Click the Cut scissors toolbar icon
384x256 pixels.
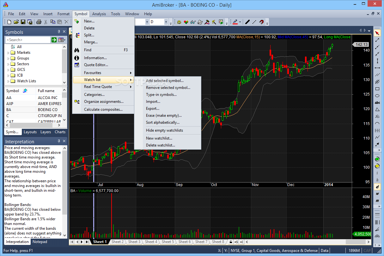pos(46,22)
